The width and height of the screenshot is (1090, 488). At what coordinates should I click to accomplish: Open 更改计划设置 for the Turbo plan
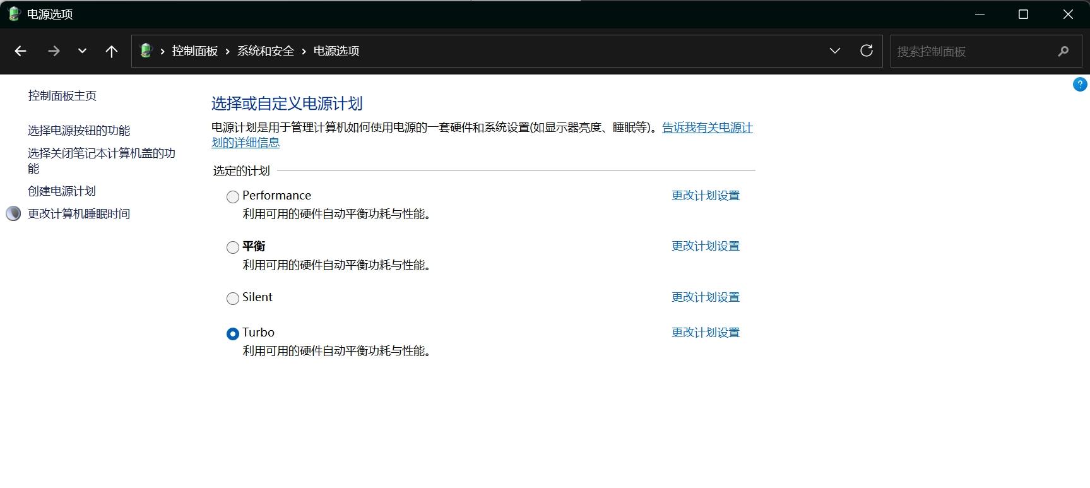705,333
